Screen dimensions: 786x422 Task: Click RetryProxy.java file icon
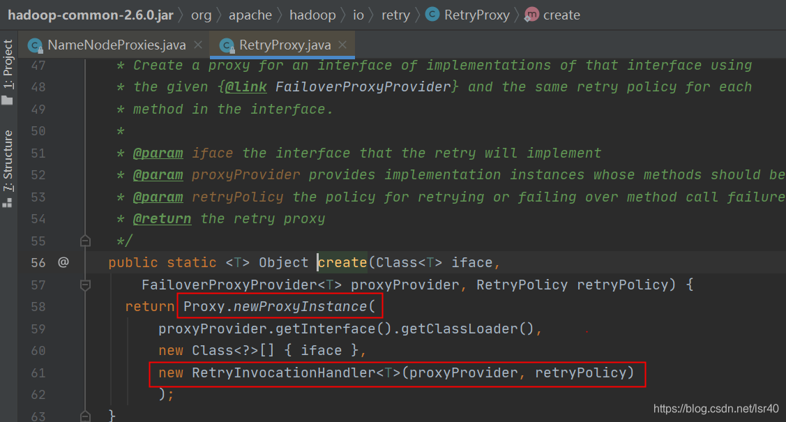pyautogui.click(x=227, y=45)
